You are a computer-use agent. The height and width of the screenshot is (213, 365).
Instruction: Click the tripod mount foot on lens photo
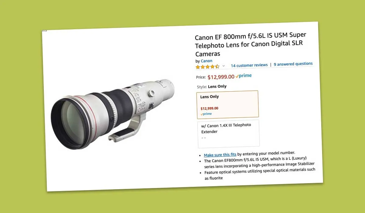point(125,130)
